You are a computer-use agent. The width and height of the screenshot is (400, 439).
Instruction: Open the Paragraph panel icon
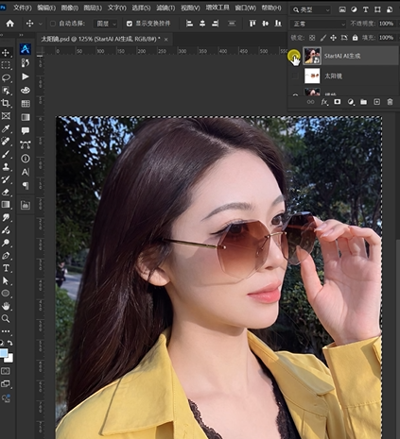(26, 186)
